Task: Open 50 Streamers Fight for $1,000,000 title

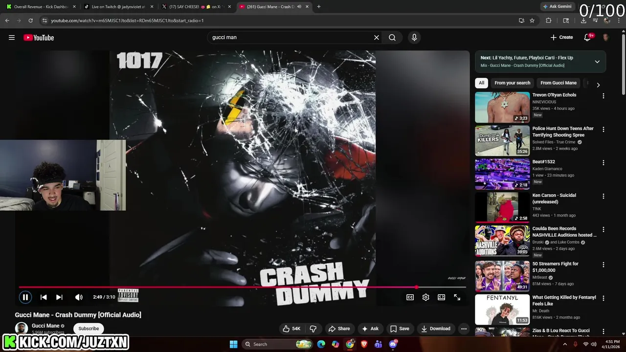Action: click(x=556, y=267)
